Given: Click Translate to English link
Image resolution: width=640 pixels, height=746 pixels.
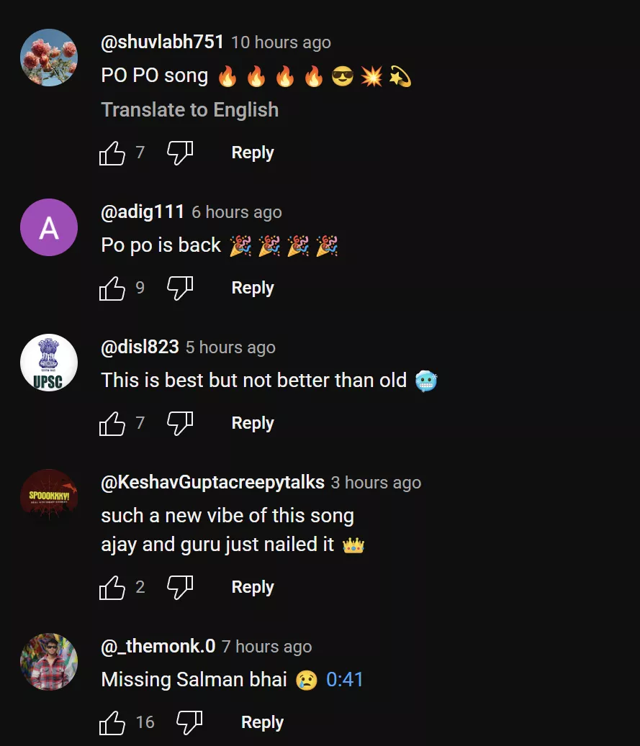Looking at the screenshot, I should pyautogui.click(x=189, y=110).
